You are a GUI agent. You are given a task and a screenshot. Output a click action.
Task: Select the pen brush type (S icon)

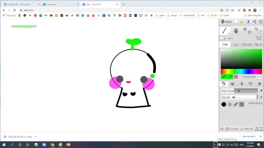click(x=224, y=84)
